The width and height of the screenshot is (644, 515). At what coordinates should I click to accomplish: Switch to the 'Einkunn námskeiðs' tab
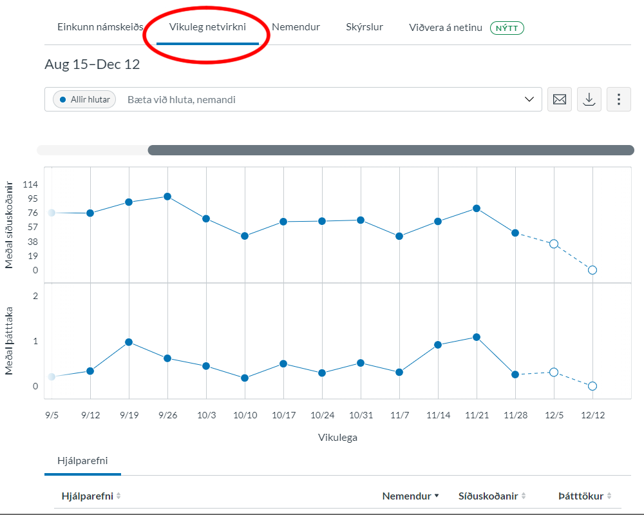click(100, 27)
